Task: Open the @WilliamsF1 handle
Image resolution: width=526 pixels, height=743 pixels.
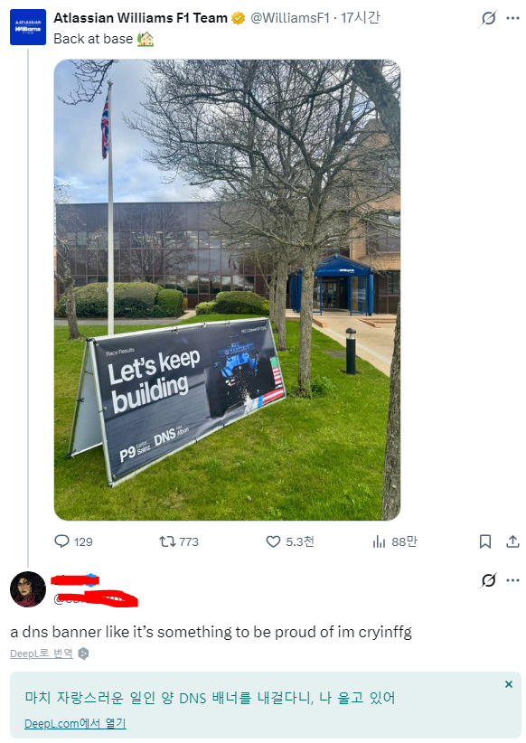Action: pyautogui.click(x=289, y=18)
